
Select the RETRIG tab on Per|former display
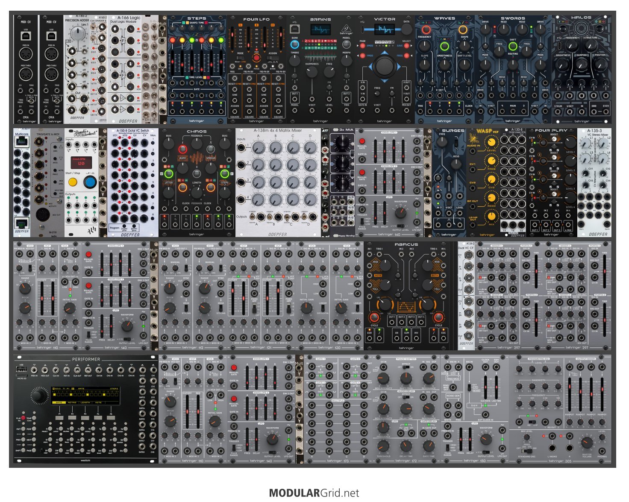point(73,402)
